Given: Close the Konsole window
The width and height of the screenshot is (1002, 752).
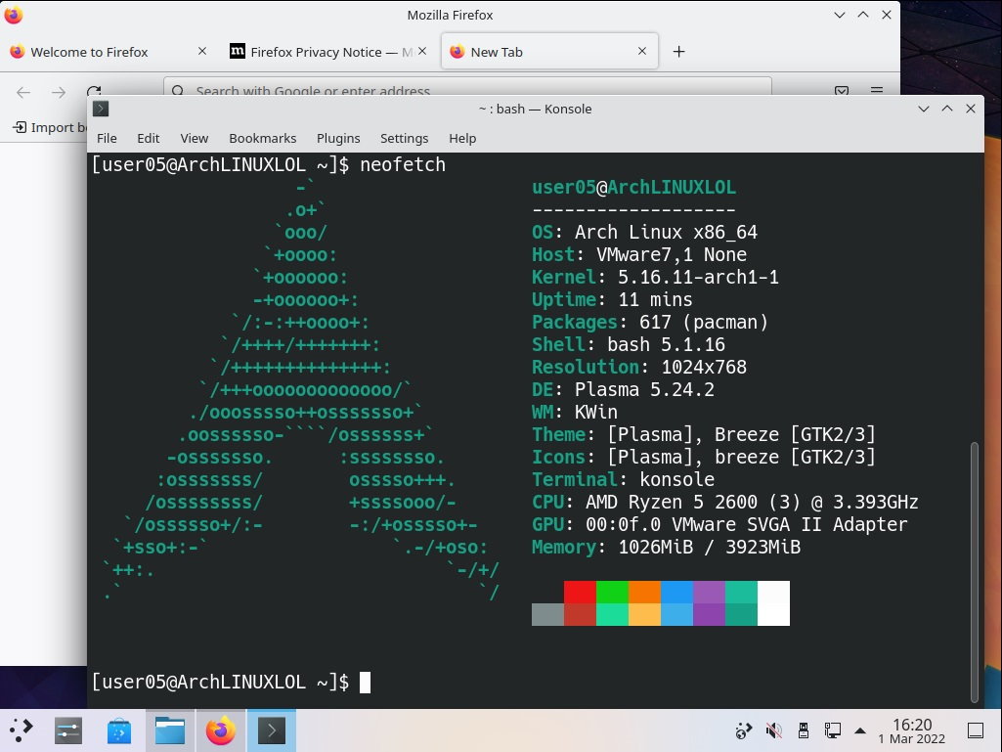Looking at the screenshot, I should [x=971, y=109].
